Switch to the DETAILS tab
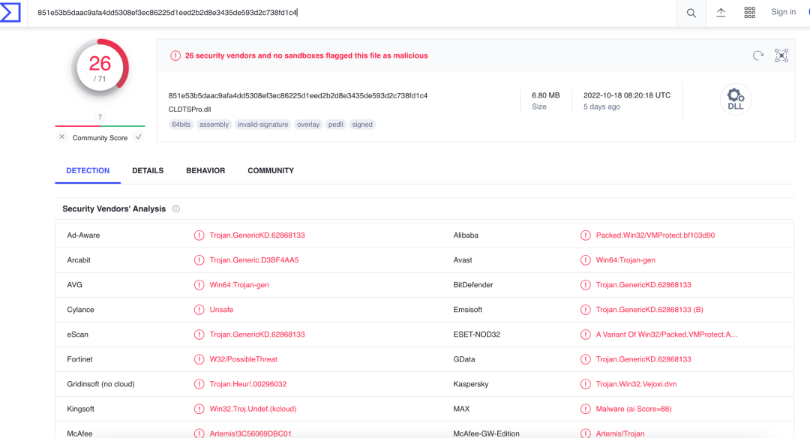Image resolution: width=810 pixels, height=438 pixels. [148, 170]
